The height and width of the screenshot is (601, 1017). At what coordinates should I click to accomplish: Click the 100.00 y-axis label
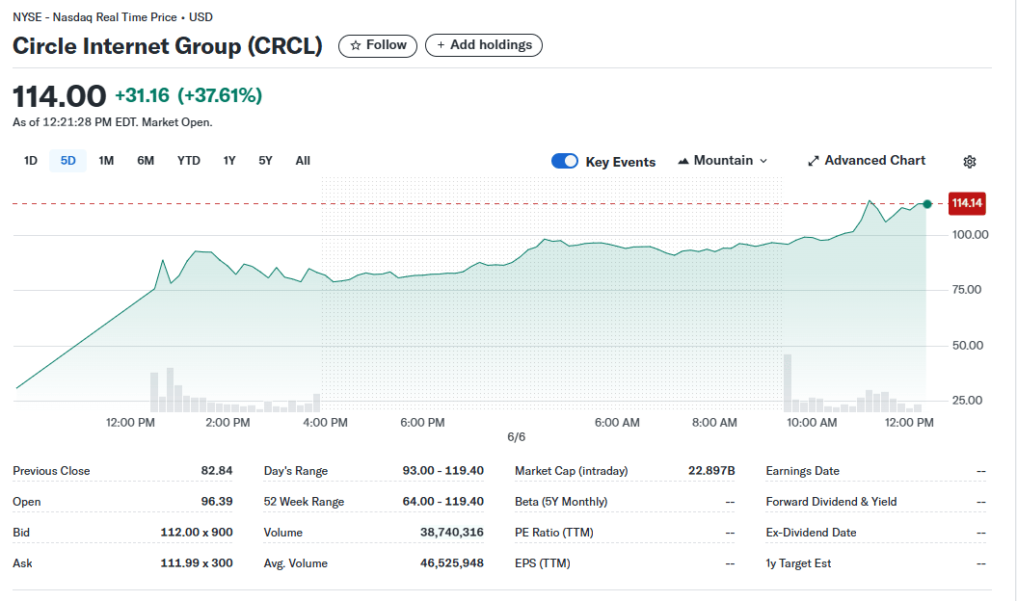pos(970,235)
